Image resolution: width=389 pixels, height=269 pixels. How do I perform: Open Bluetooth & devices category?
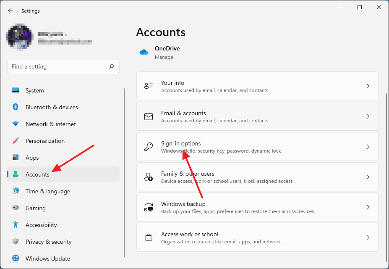coord(63,107)
